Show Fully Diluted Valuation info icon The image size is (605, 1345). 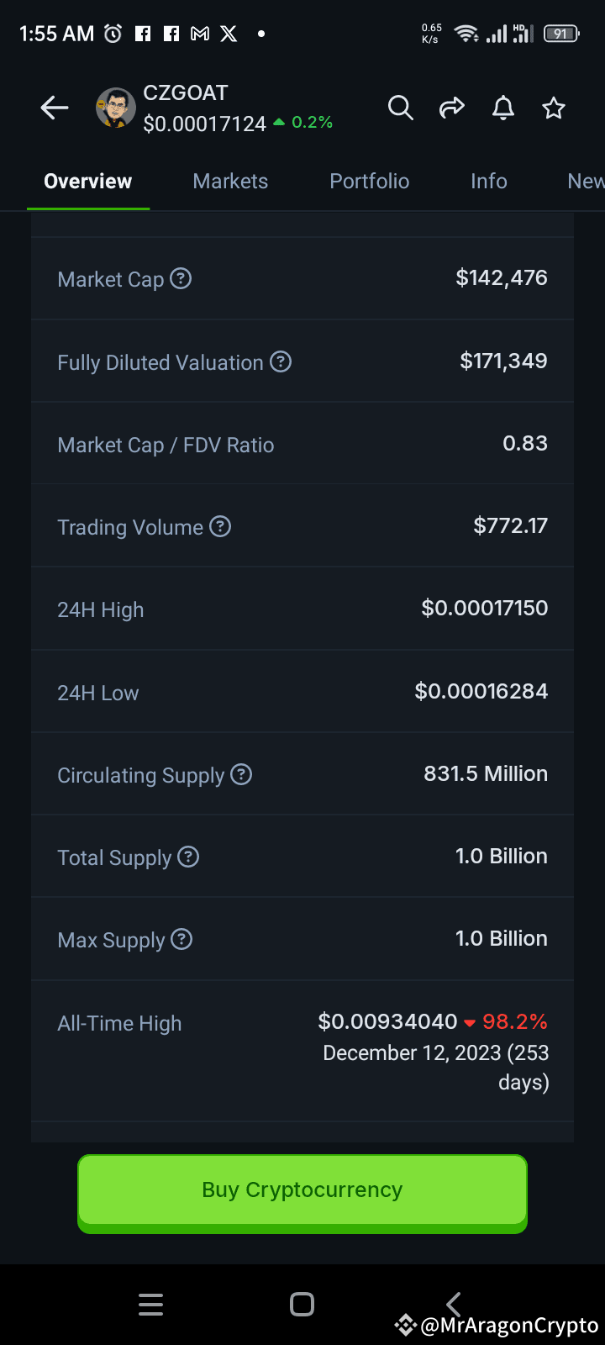point(281,361)
